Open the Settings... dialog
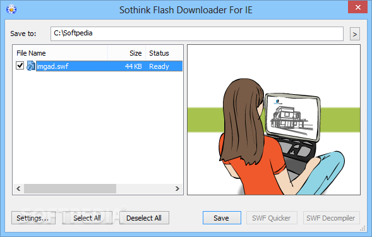Viewport: 372px width, 237px height. pyautogui.click(x=33, y=218)
